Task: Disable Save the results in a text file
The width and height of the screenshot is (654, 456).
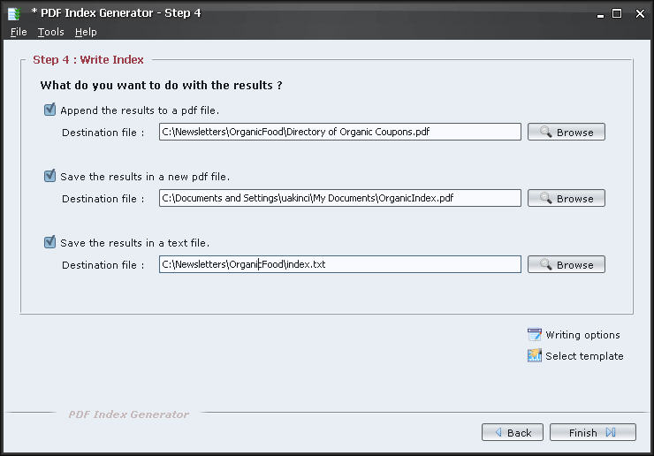Action: point(49,242)
